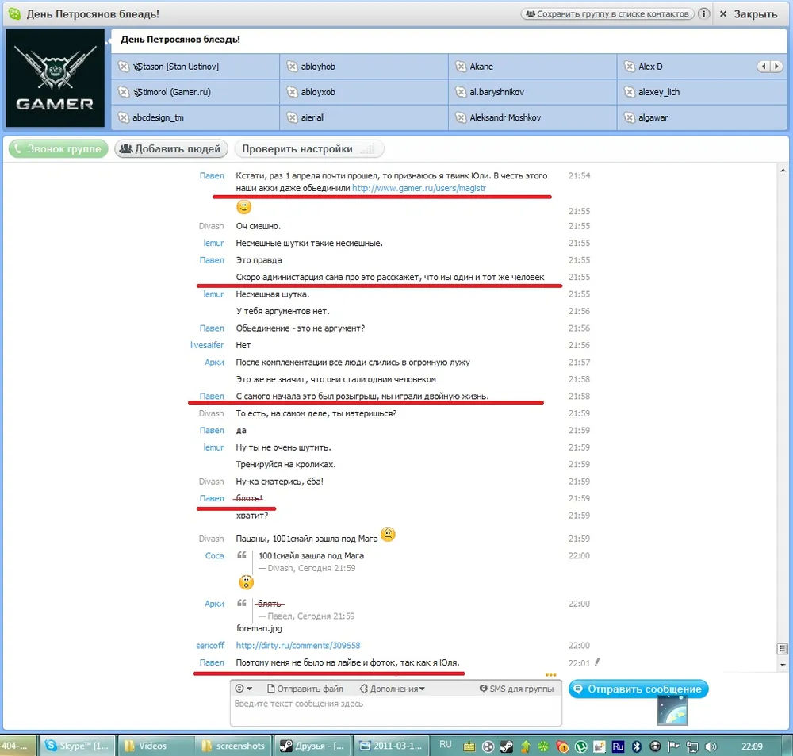
Task: Open the gamer.ru/users/magistr link
Action: coord(419,188)
